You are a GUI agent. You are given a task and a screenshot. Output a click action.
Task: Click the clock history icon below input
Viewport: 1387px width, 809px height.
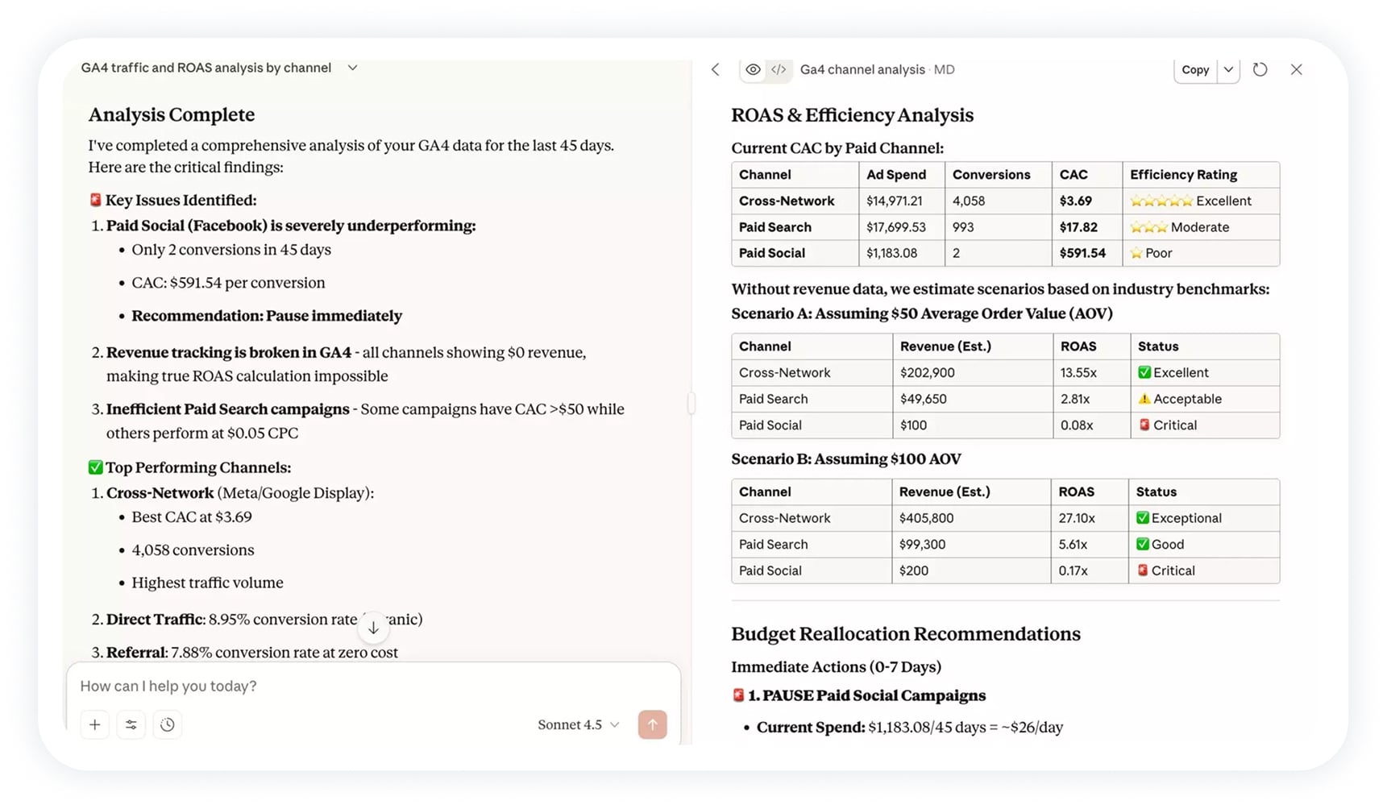(x=168, y=724)
